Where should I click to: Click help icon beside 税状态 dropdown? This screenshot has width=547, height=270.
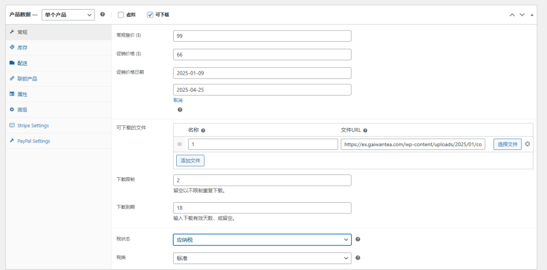(358, 240)
